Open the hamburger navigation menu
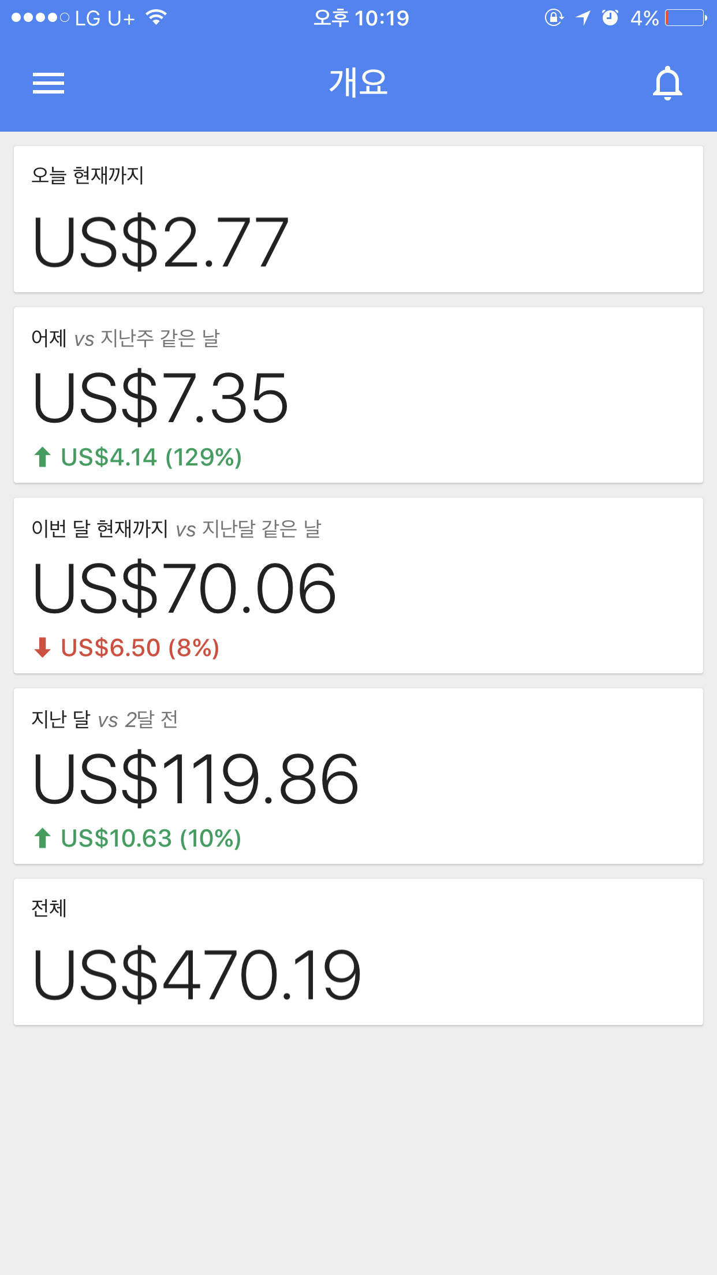The width and height of the screenshot is (717, 1275). 48,83
